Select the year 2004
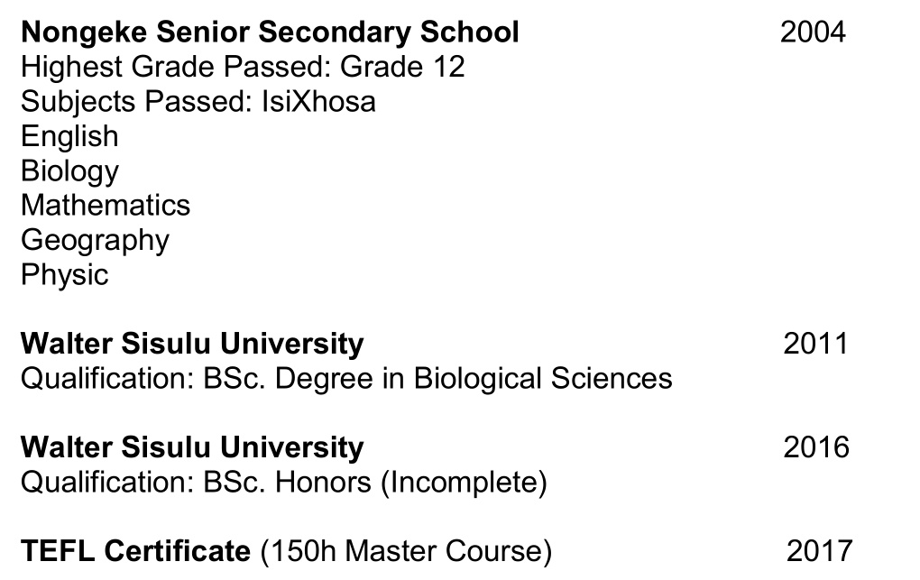Image resolution: width=920 pixels, height=580 pixels. [813, 32]
